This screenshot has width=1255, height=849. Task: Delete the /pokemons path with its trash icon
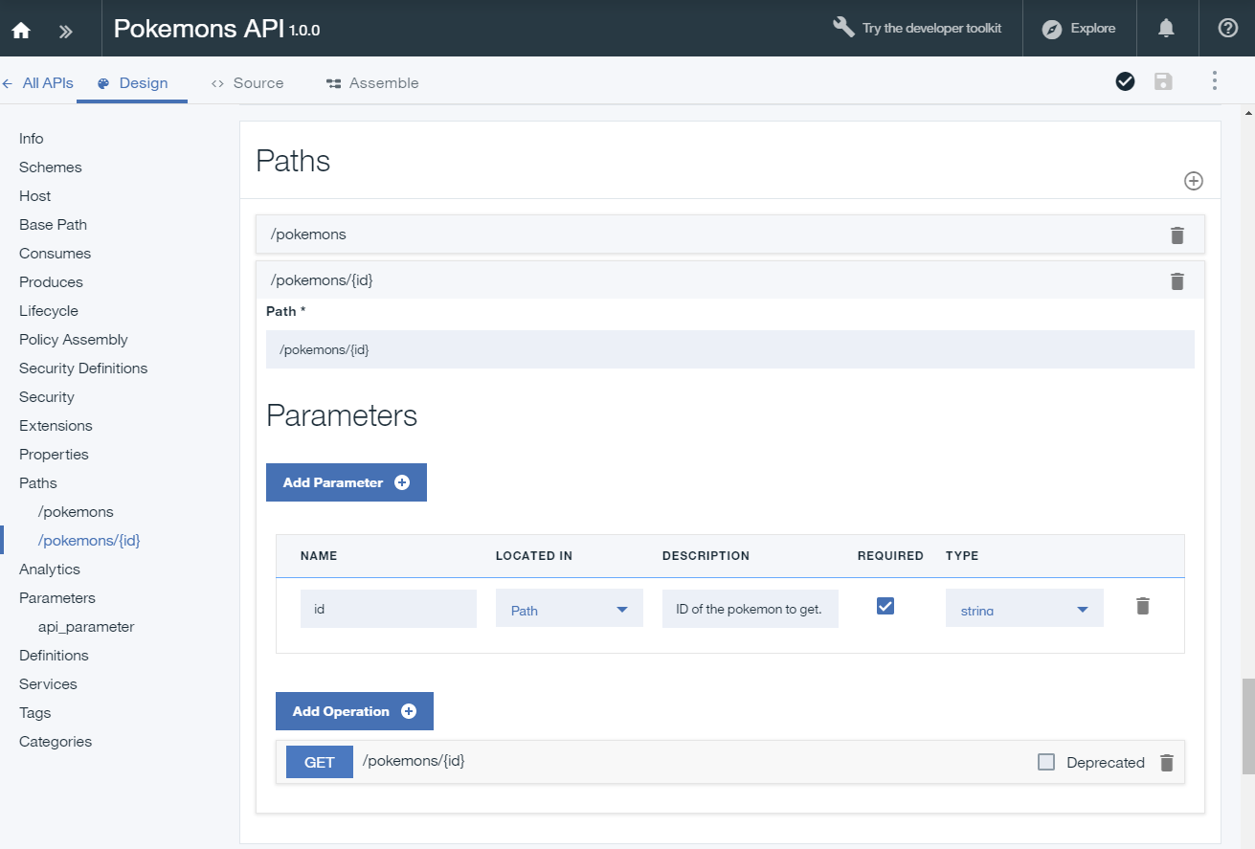click(x=1177, y=235)
